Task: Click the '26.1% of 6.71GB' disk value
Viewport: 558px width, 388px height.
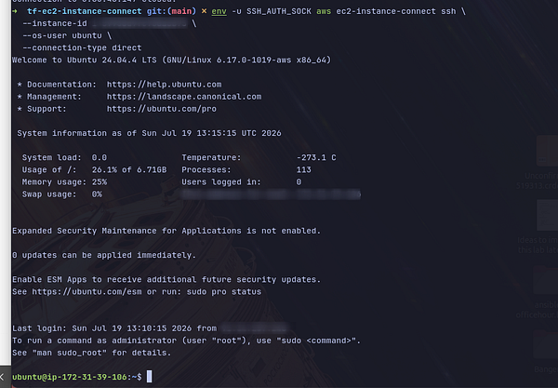Action: click(129, 170)
